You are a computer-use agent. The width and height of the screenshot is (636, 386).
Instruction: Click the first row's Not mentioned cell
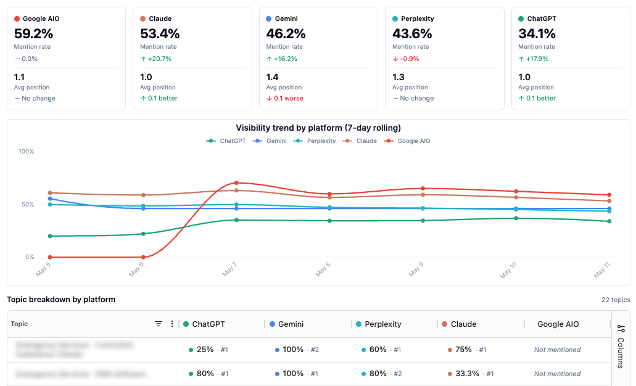[557, 350]
